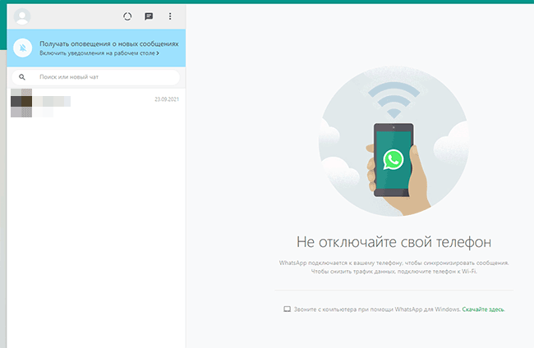Click 'Получать оповещения о новых сообщениях' banner title
Image resolution: width=534 pixels, height=348 pixels.
[x=109, y=43]
